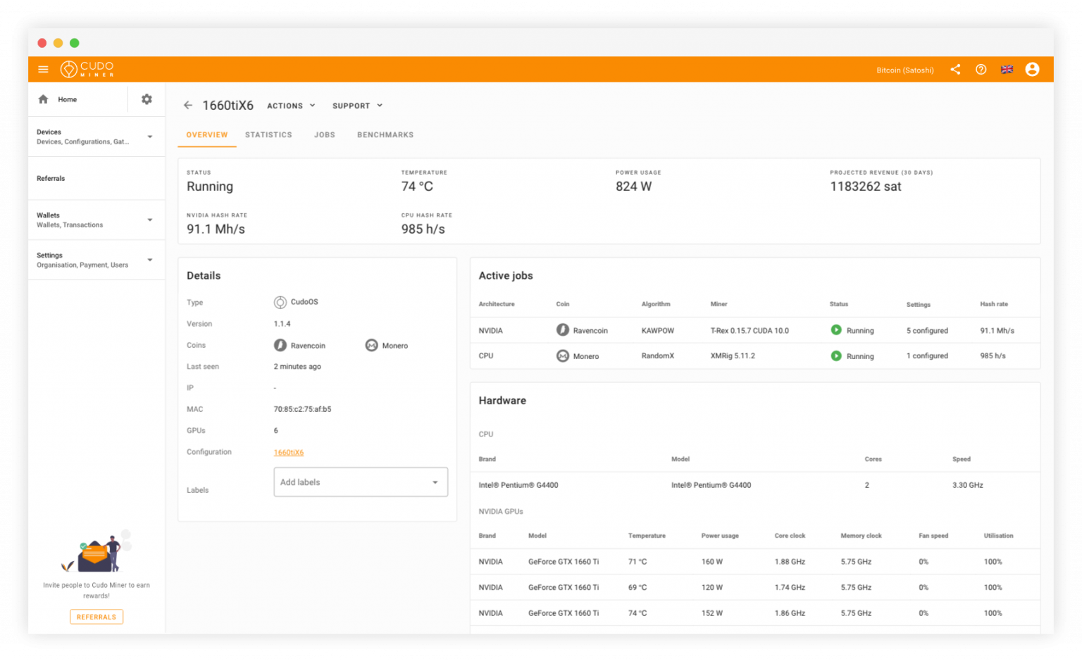Click the Running status for the RandomX job
The width and height of the screenshot is (1082, 661).
point(837,355)
